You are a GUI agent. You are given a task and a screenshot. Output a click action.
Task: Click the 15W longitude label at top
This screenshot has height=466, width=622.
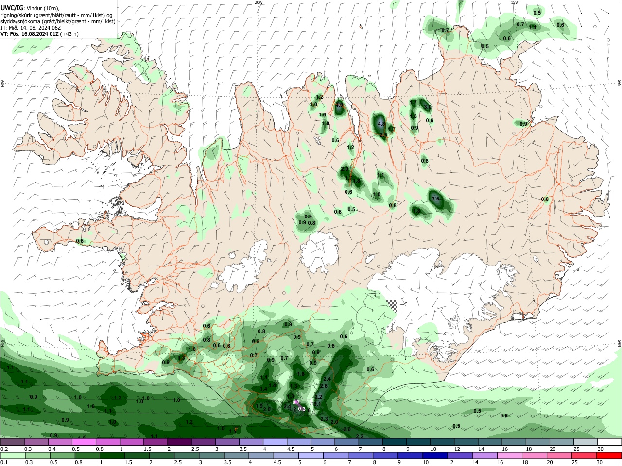point(515,2)
